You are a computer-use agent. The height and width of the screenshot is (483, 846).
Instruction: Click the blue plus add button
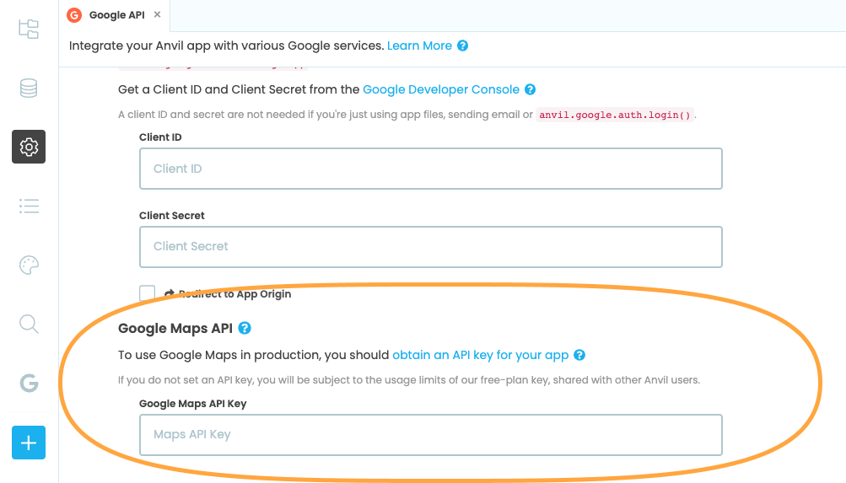click(29, 443)
